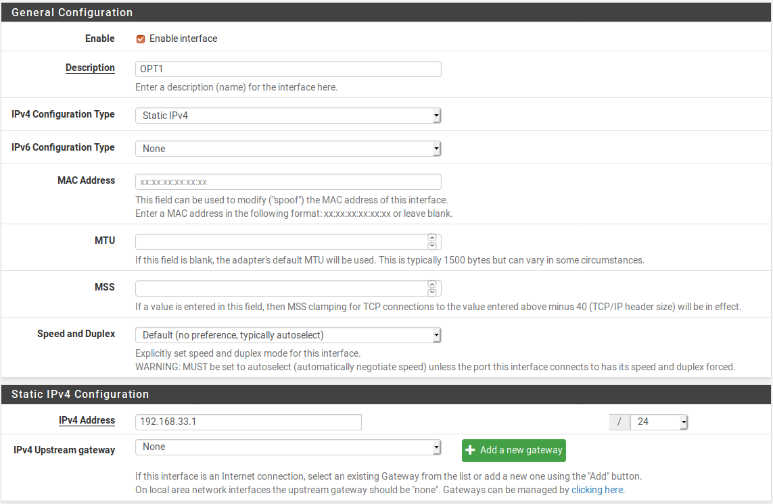Open the IPv6 Configuration Type dropdown

(288, 149)
